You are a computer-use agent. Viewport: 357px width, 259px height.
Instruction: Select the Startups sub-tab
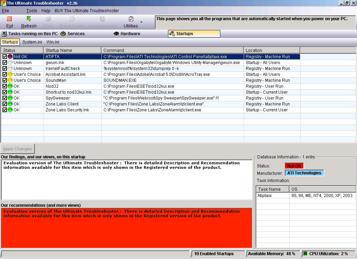[x=10, y=42]
